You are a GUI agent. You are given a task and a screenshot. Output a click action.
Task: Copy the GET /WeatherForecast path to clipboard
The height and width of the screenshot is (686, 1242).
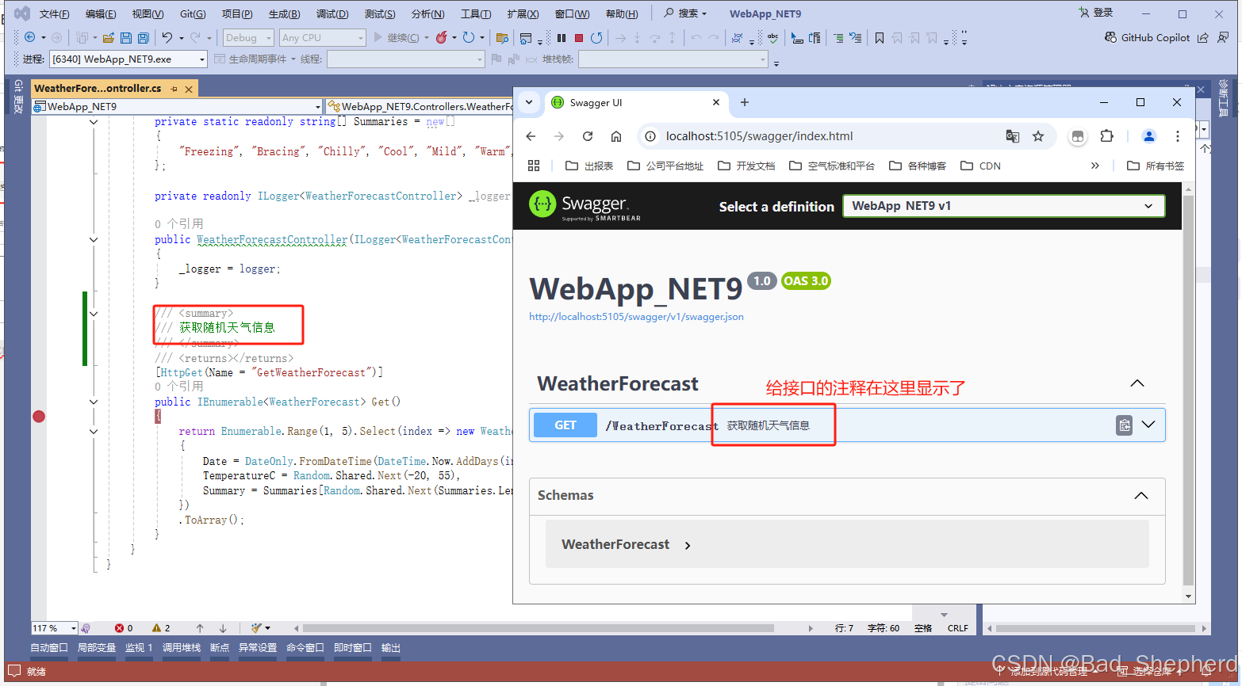click(1124, 425)
